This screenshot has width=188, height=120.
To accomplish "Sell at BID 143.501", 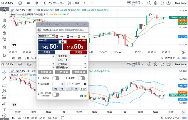I will tap(50, 44).
